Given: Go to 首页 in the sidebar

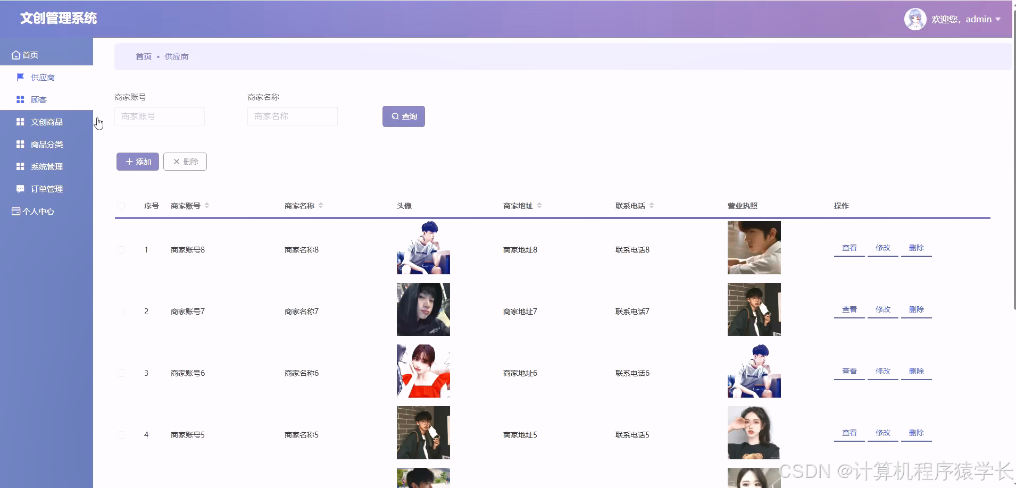Looking at the screenshot, I should click(x=46, y=55).
